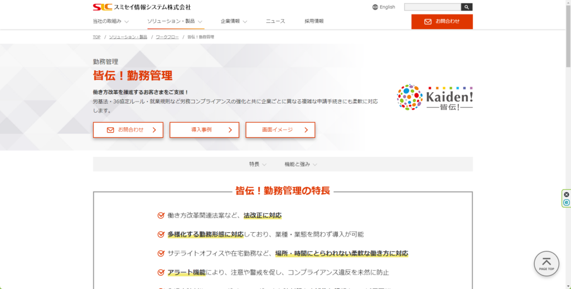Click the PAGE TOP arrow button
Image resolution: width=571 pixels, height=289 pixels.
(546, 263)
